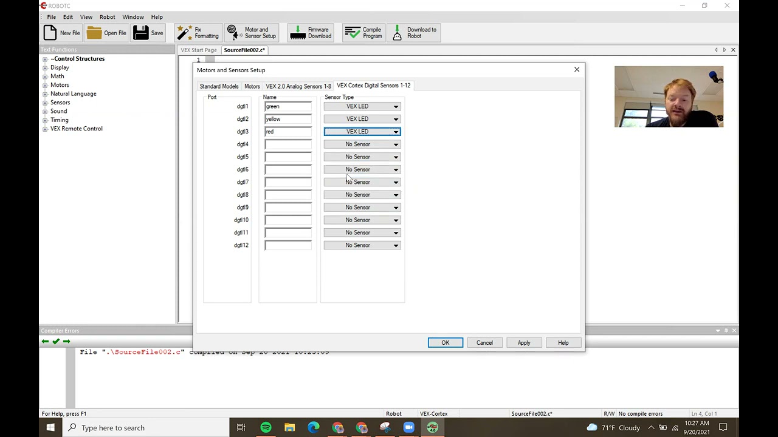The height and width of the screenshot is (437, 778).
Task: Select the Sensors item in Text Functions
Action: tap(60, 103)
